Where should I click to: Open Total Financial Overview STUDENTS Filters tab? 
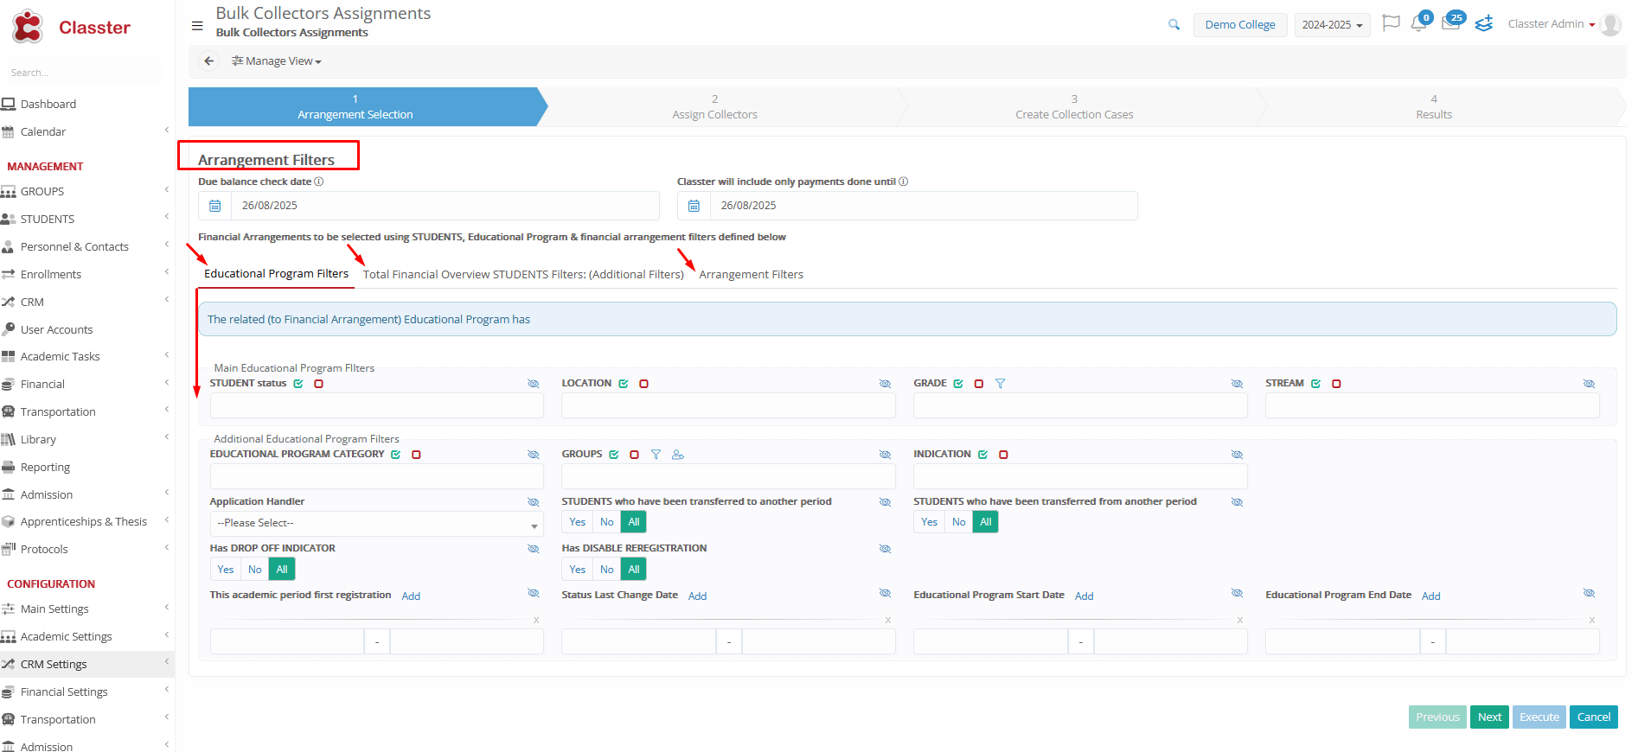click(523, 275)
